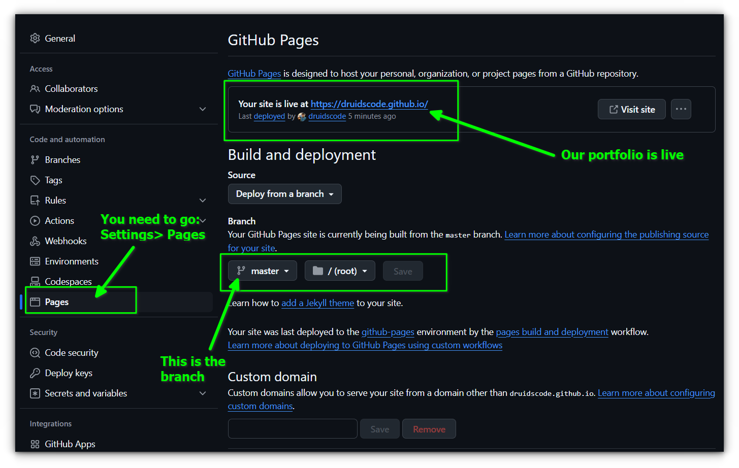Expand the Rules submenu chevron
Image resolution: width=739 pixels, height=468 pixels.
coord(203,200)
